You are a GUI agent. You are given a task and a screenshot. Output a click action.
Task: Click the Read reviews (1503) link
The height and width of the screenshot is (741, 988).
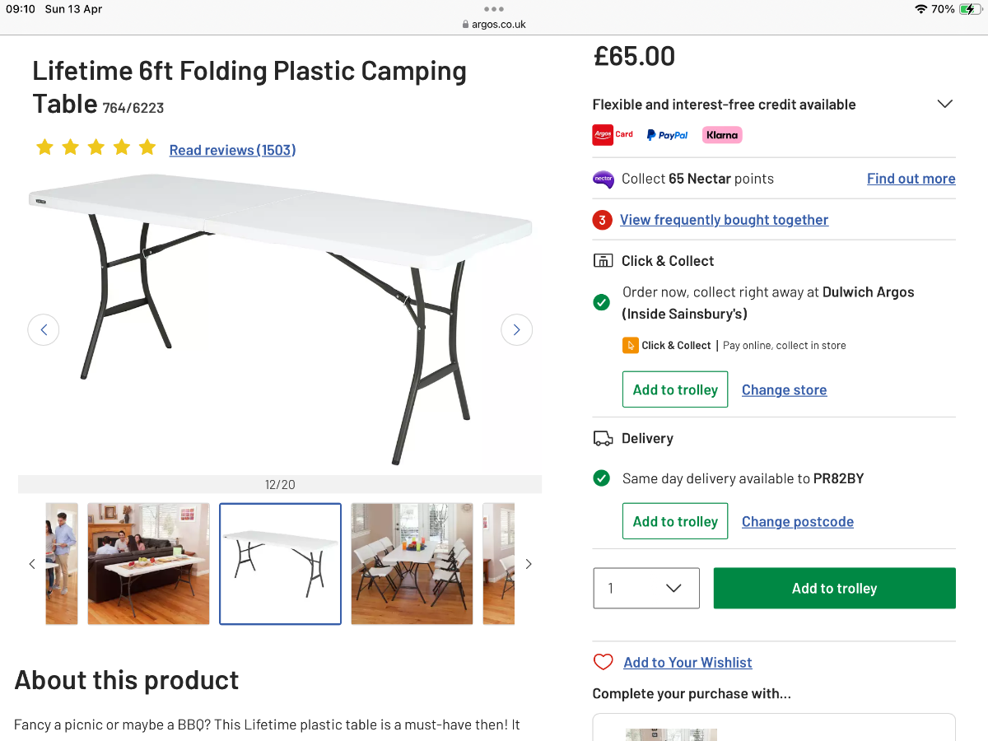[232, 150]
